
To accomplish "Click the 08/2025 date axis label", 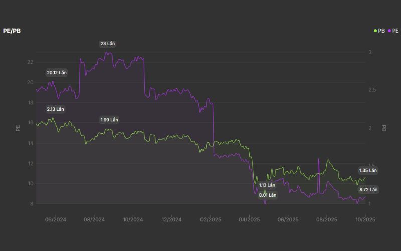I will point(327,219).
